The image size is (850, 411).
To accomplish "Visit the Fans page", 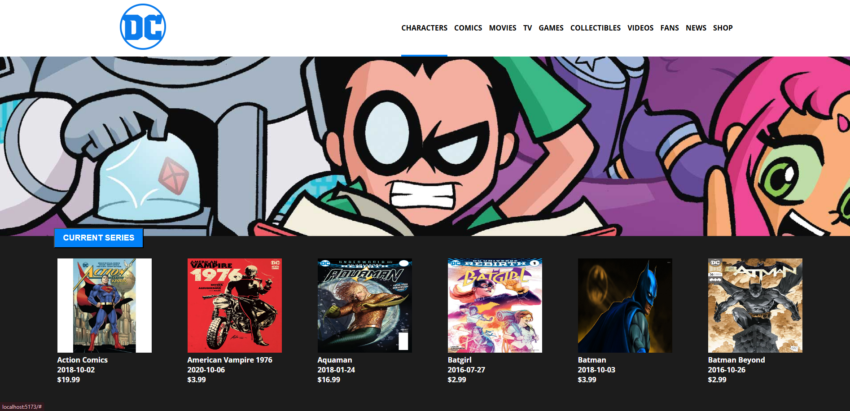I will (x=670, y=28).
